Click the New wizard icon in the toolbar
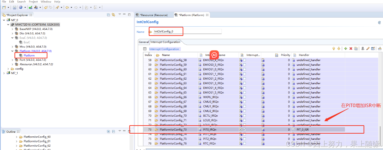Screen dimensions: 383x150 pos(4,7)
